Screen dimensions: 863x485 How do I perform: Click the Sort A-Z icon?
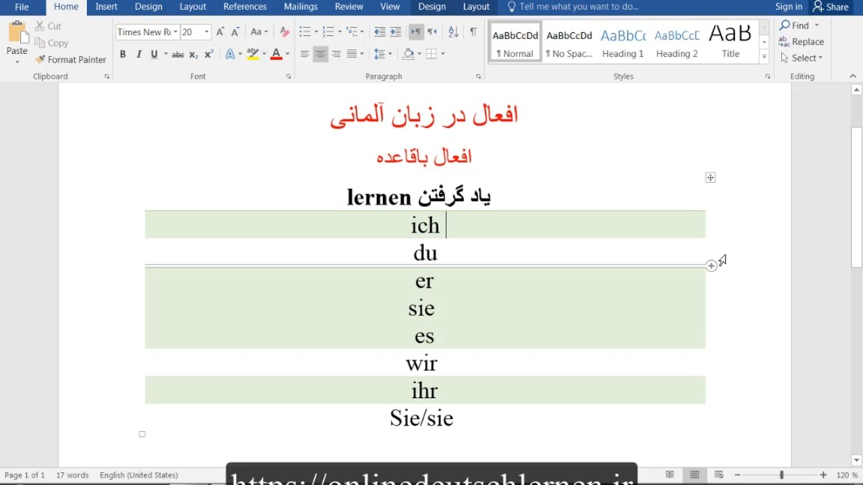click(453, 32)
